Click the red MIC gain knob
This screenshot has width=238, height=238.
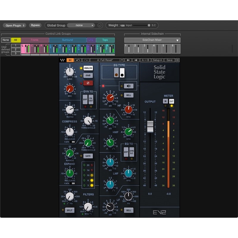70,89
